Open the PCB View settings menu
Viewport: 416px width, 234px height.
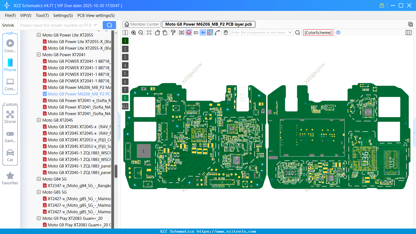coord(96,16)
